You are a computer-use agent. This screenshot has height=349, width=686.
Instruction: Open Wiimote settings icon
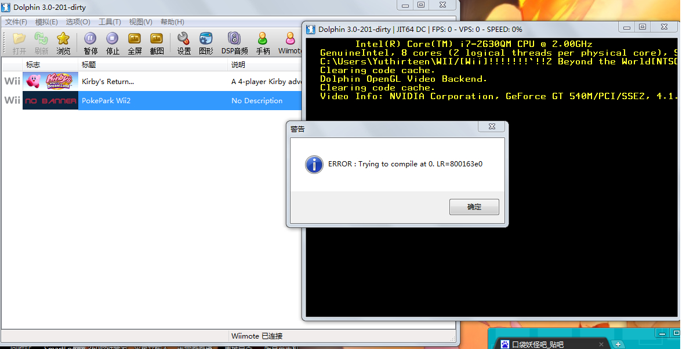(x=290, y=43)
